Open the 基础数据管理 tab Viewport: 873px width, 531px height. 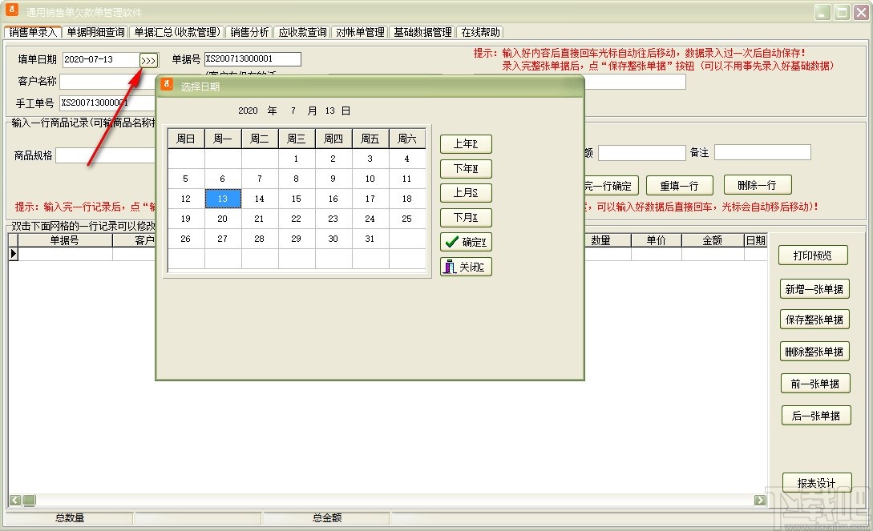point(422,31)
